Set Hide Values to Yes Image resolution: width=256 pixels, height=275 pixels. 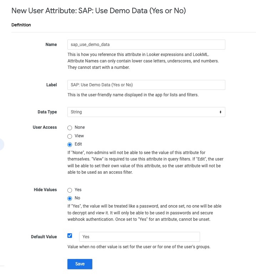tap(70, 190)
